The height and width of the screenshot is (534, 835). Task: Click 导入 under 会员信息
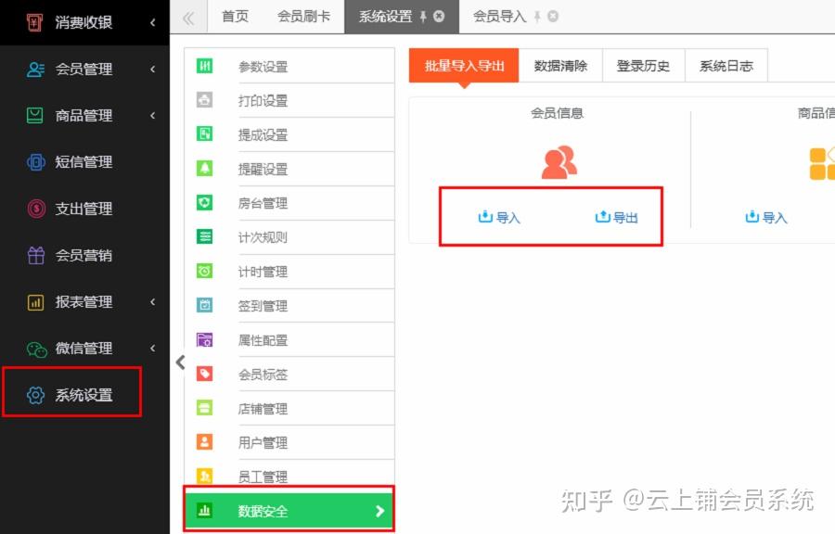point(499,217)
